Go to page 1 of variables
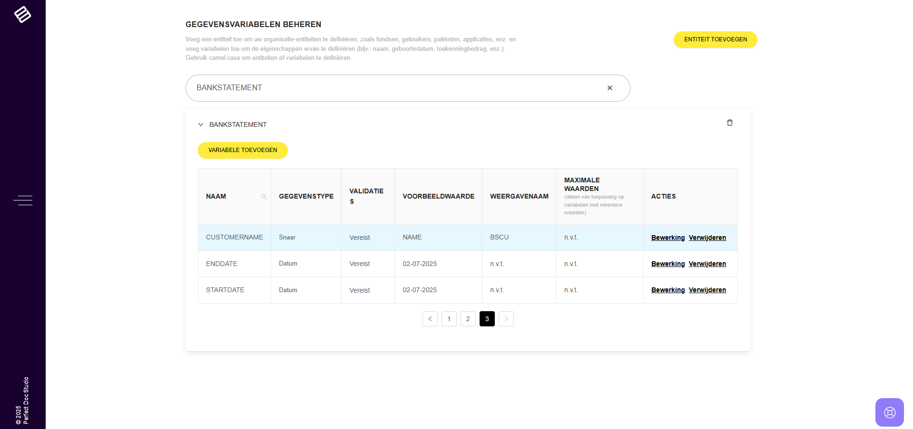913x429 pixels. 449,319
